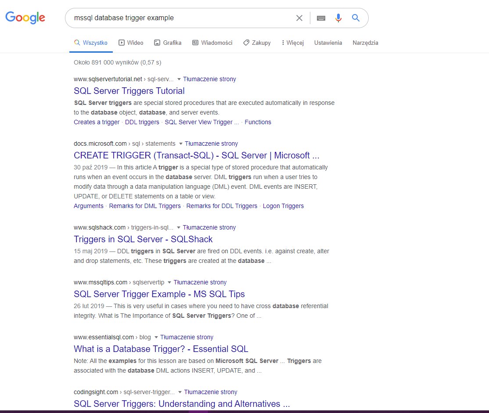The width and height of the screenshot is (489, 413).
Task: Open the Wiadomości tab
Action: coord(212,43)
